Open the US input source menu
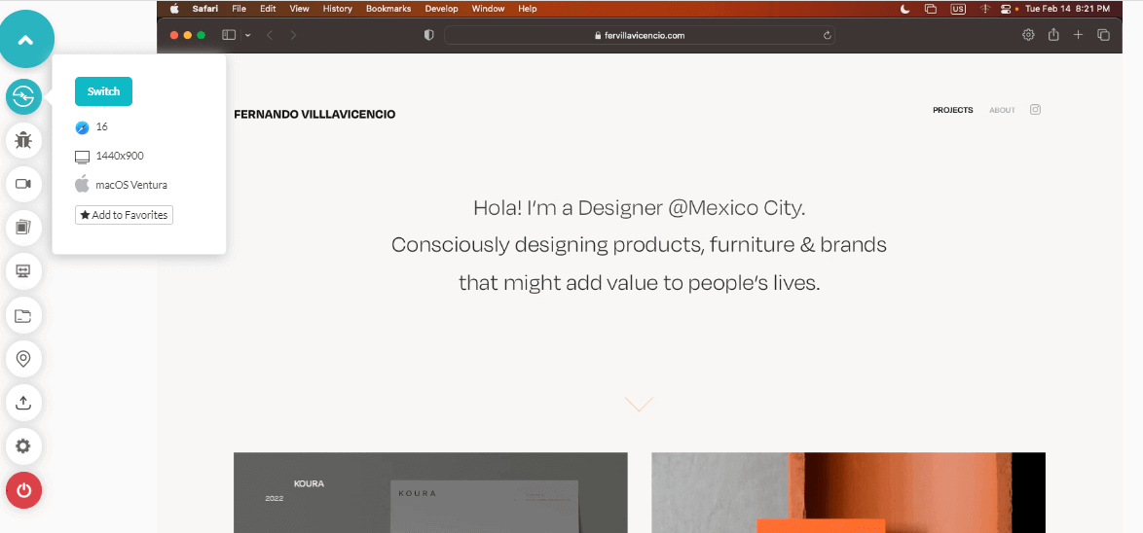1143x533 pixels. [x=958, y=9]
